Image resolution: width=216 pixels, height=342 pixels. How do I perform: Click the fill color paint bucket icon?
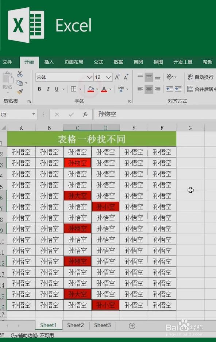[x=91, y=89]
